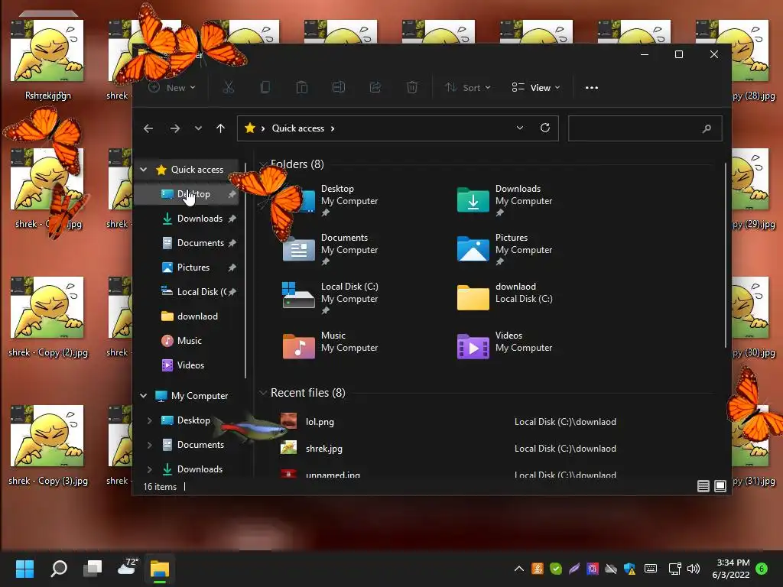Select downlaod folder in sidebar

point(187,316)
